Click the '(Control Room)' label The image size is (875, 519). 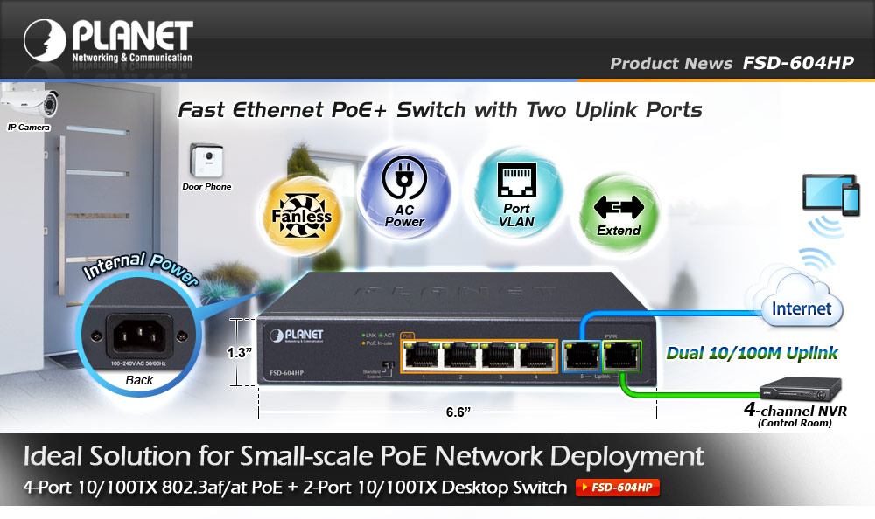tap(794, 423)
